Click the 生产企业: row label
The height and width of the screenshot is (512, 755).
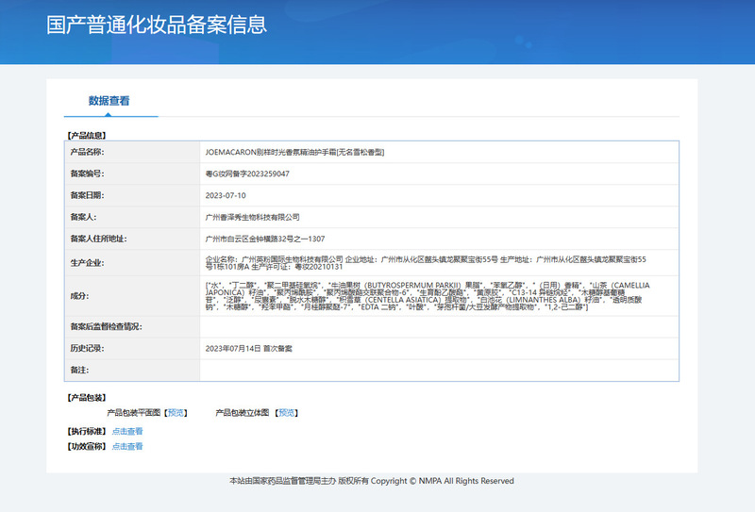tap(87, 263)
